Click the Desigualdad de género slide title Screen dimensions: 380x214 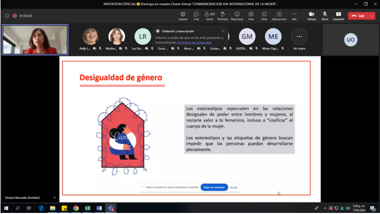pyautogui.click(x=121, y=78)
